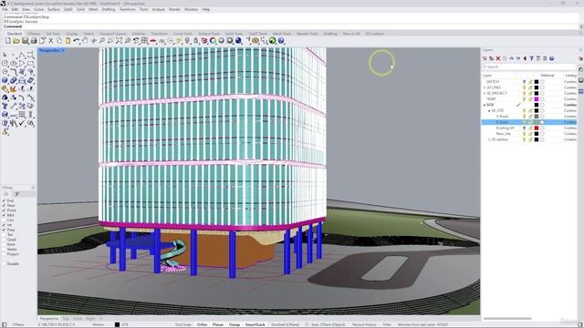Open the Analyze menu
584x328 pixels.
[158, 9]
